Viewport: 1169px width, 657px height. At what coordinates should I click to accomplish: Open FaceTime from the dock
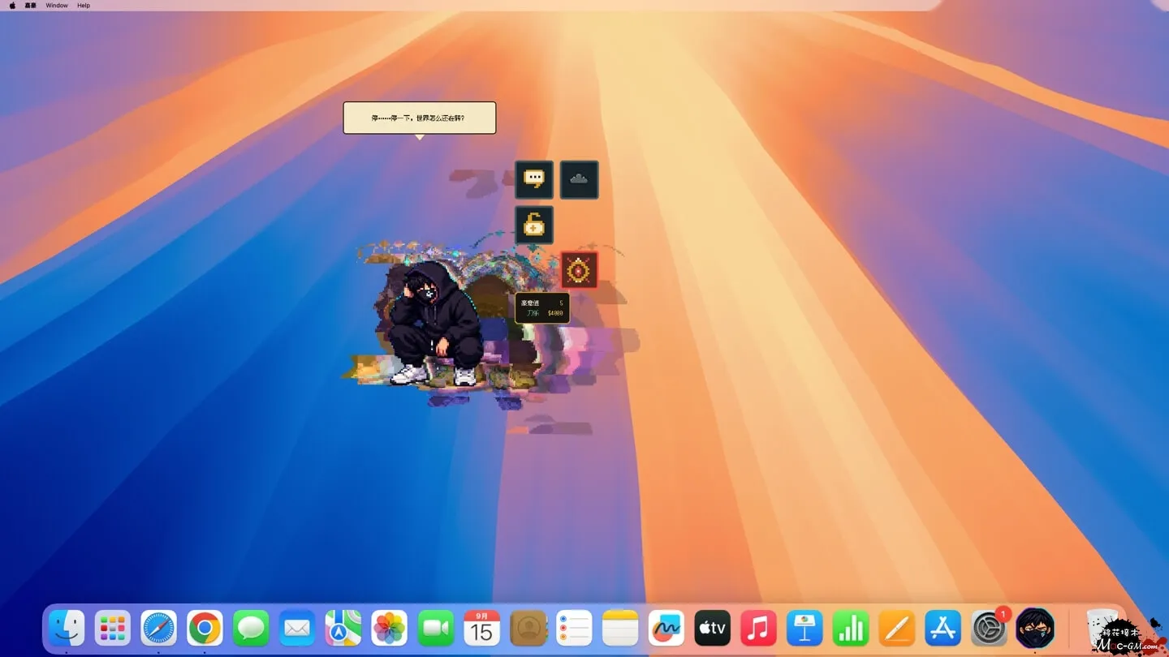(436, 629)
